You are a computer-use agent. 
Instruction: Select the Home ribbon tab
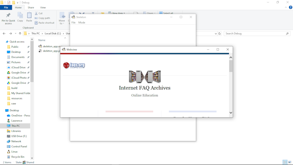[18, 7]
